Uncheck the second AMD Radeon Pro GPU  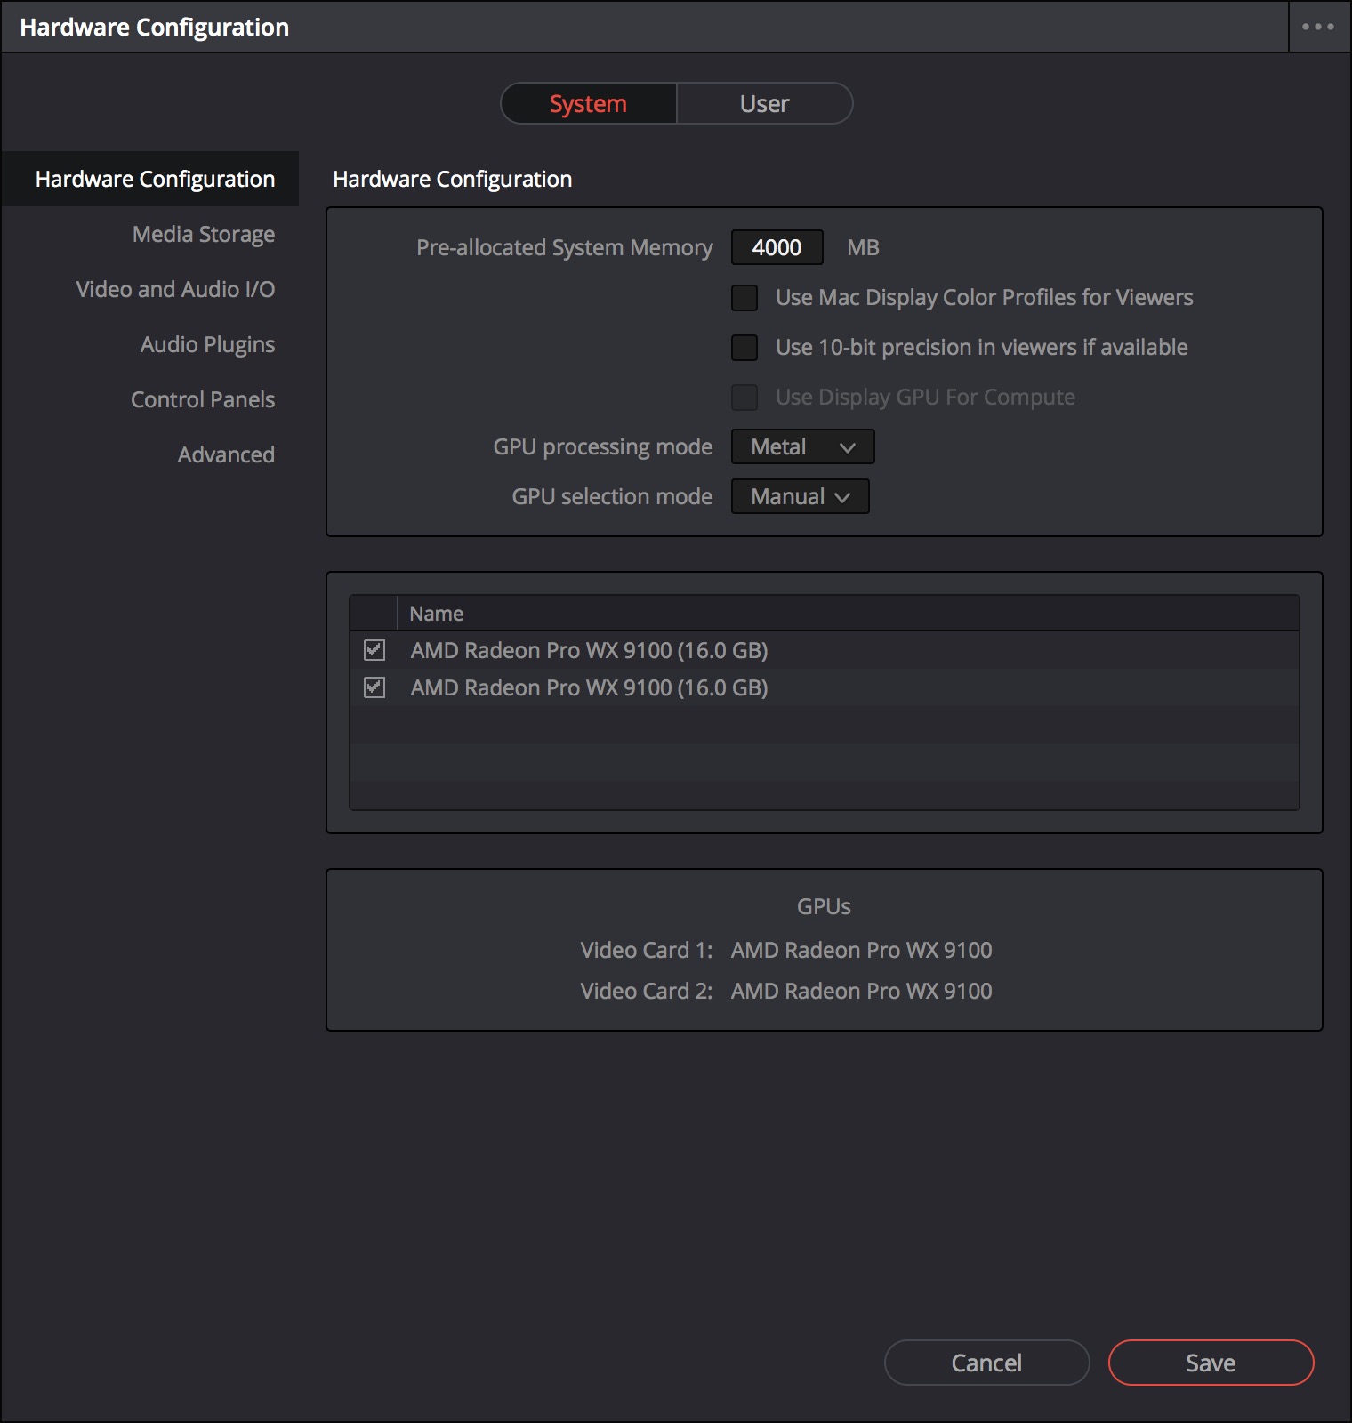coord(374,687)
